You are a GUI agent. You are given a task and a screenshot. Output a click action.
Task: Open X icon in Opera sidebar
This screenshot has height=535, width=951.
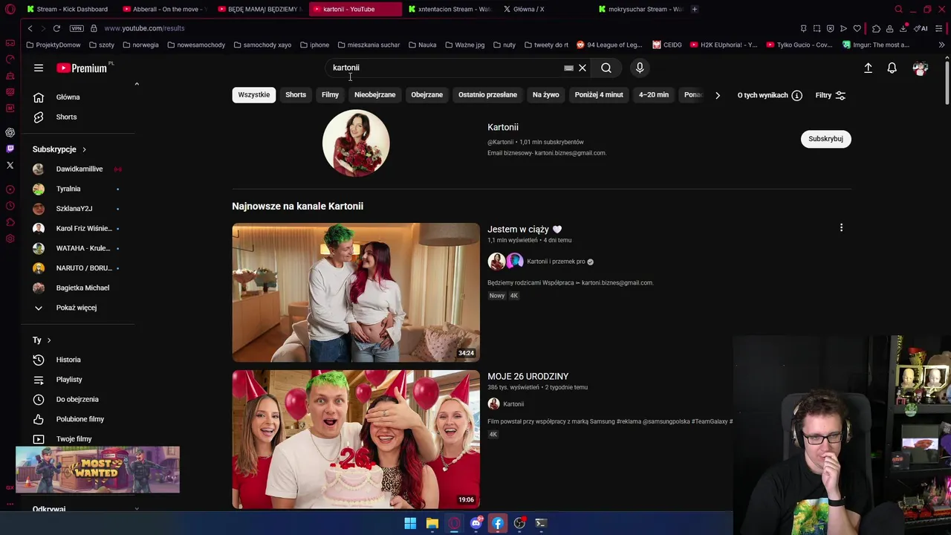click(10, 165)
